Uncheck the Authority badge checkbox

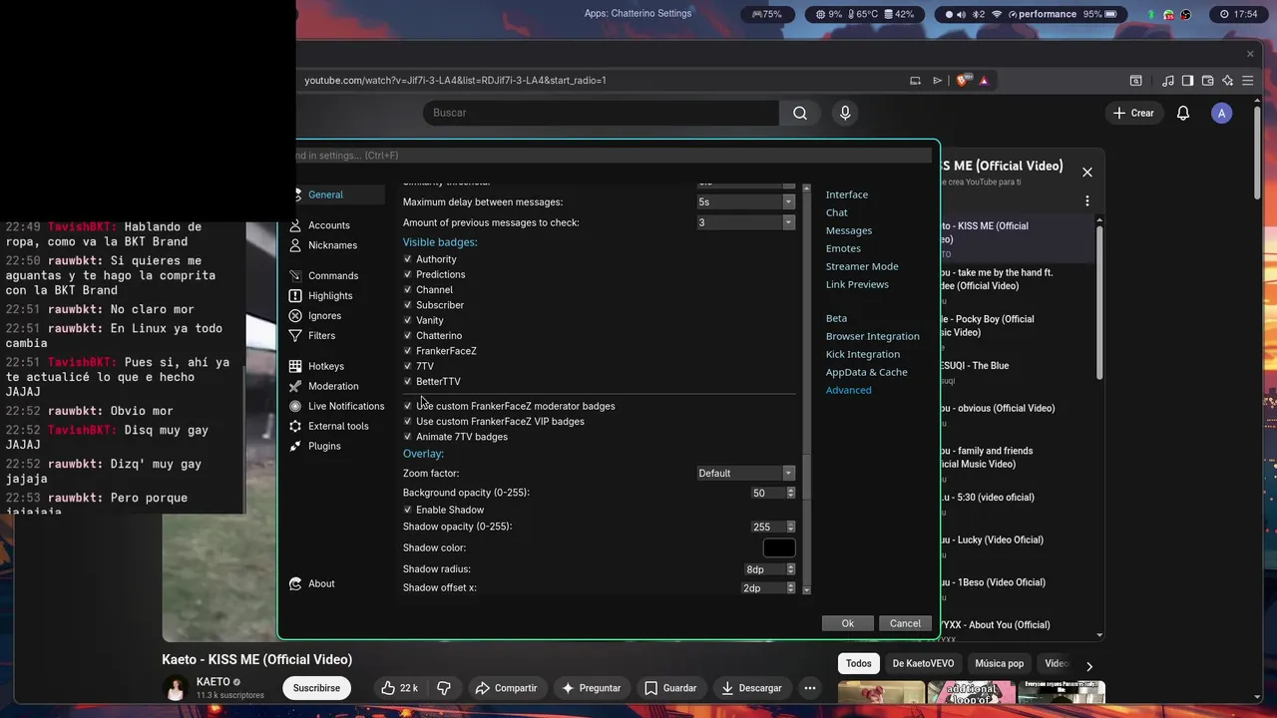pyautogui.click(x=407, y=259)
